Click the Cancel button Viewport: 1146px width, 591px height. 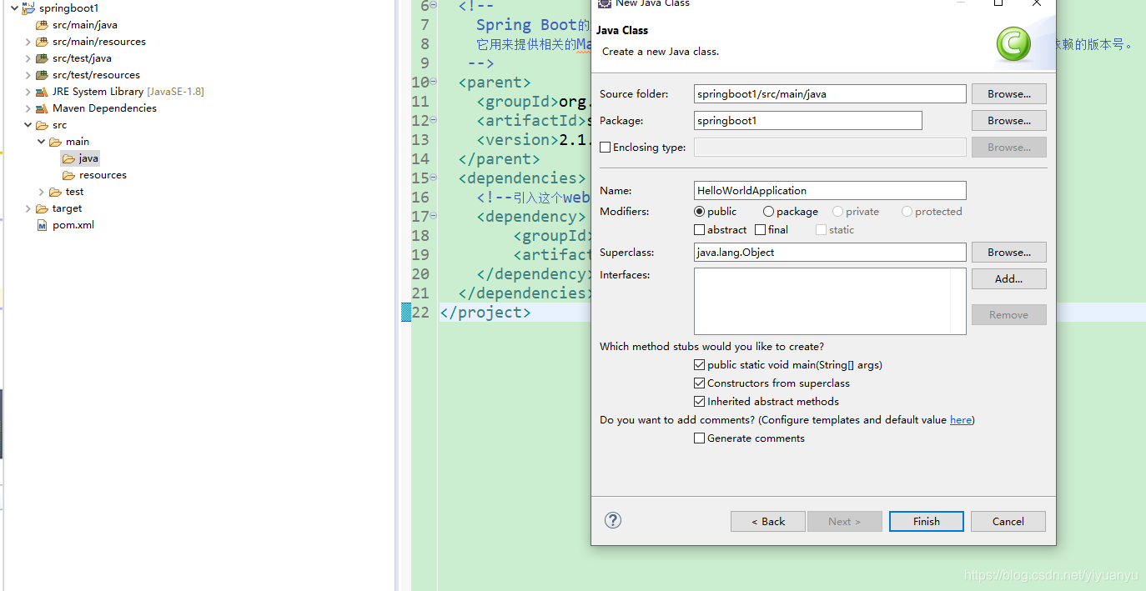point(1008,522)
